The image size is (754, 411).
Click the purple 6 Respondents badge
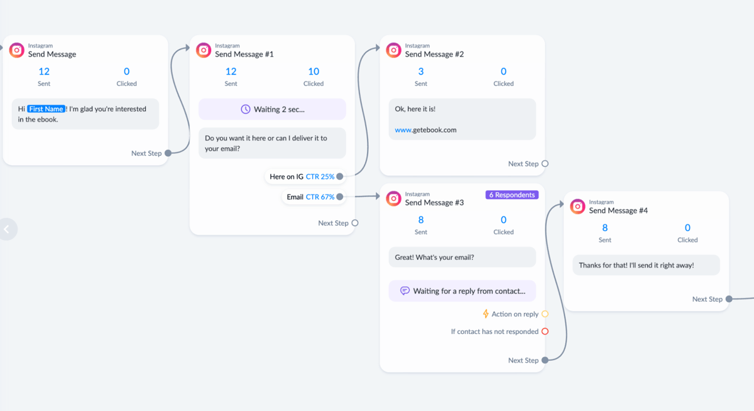(511, 195)
